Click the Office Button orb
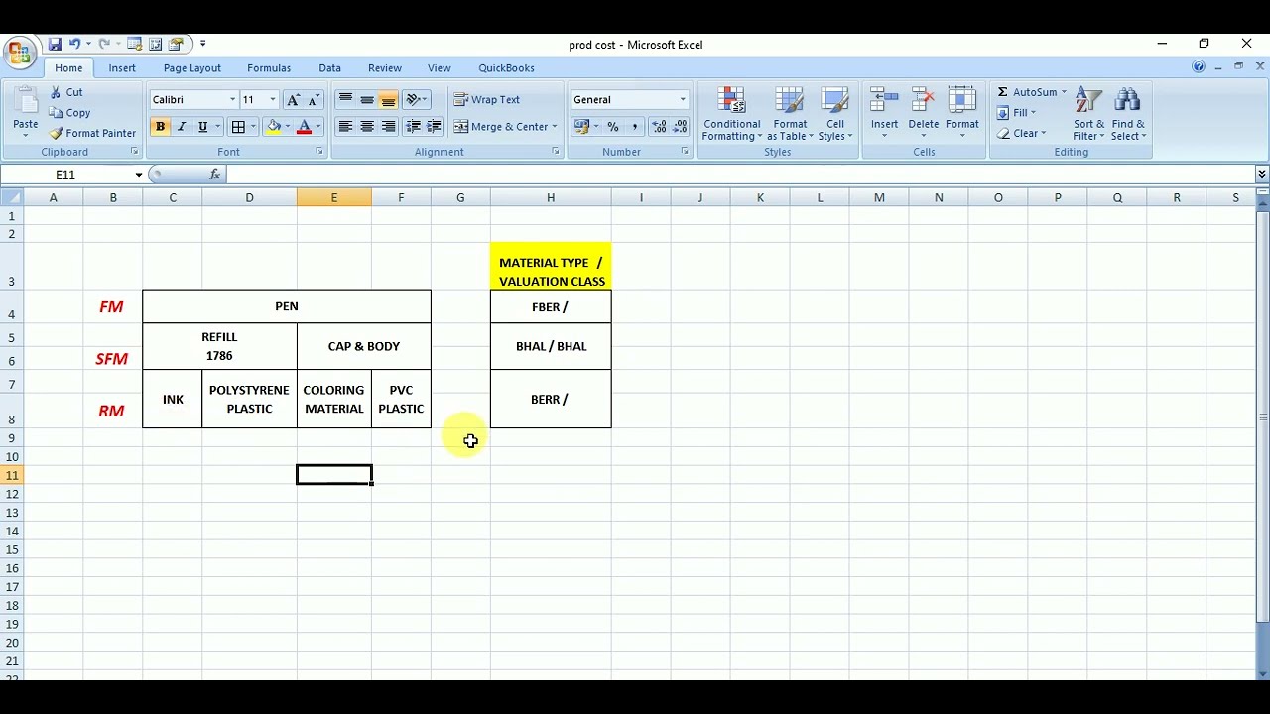The image size is (1270, 714). [x=20, y=51]
